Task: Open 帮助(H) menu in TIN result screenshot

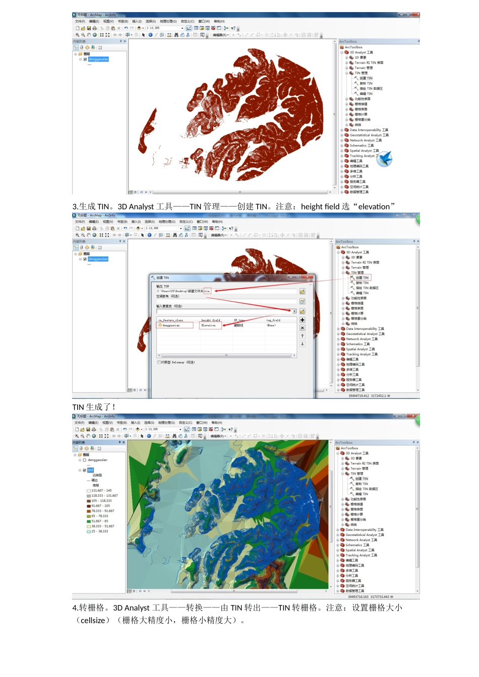Action: (x=217, y=423)
